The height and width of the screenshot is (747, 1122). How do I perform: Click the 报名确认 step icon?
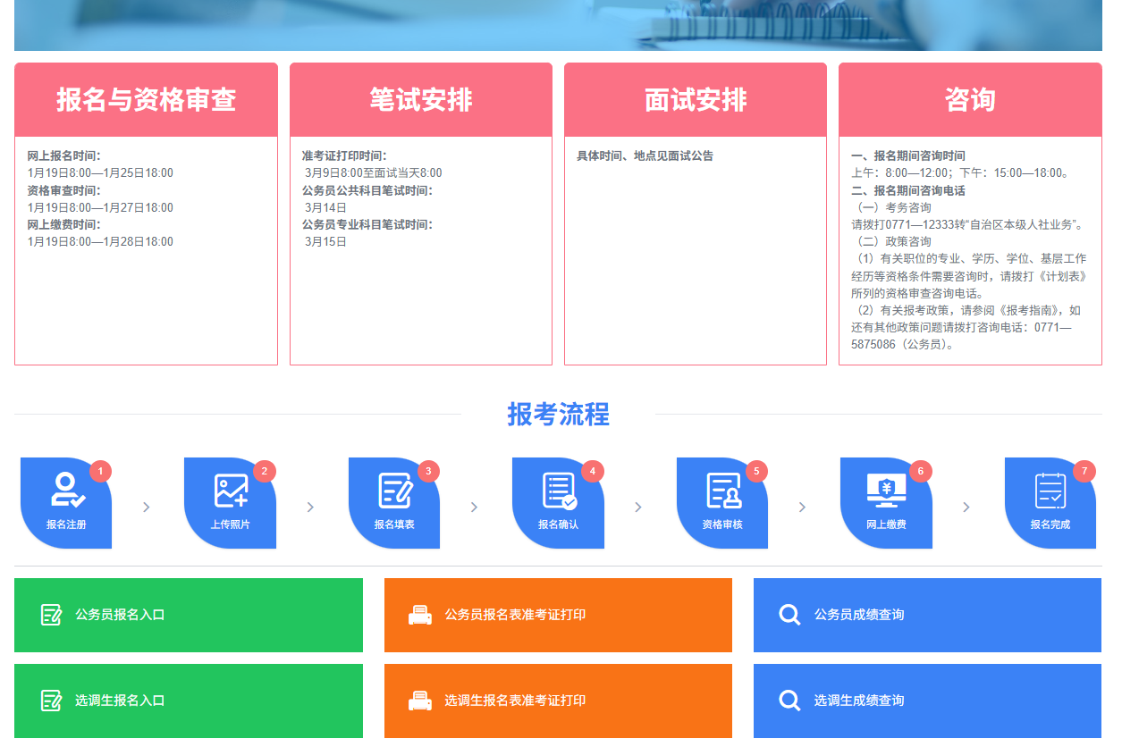pos(559,502)
